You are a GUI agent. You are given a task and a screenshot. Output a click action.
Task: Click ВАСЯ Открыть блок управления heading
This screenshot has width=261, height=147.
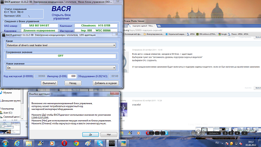61,13
